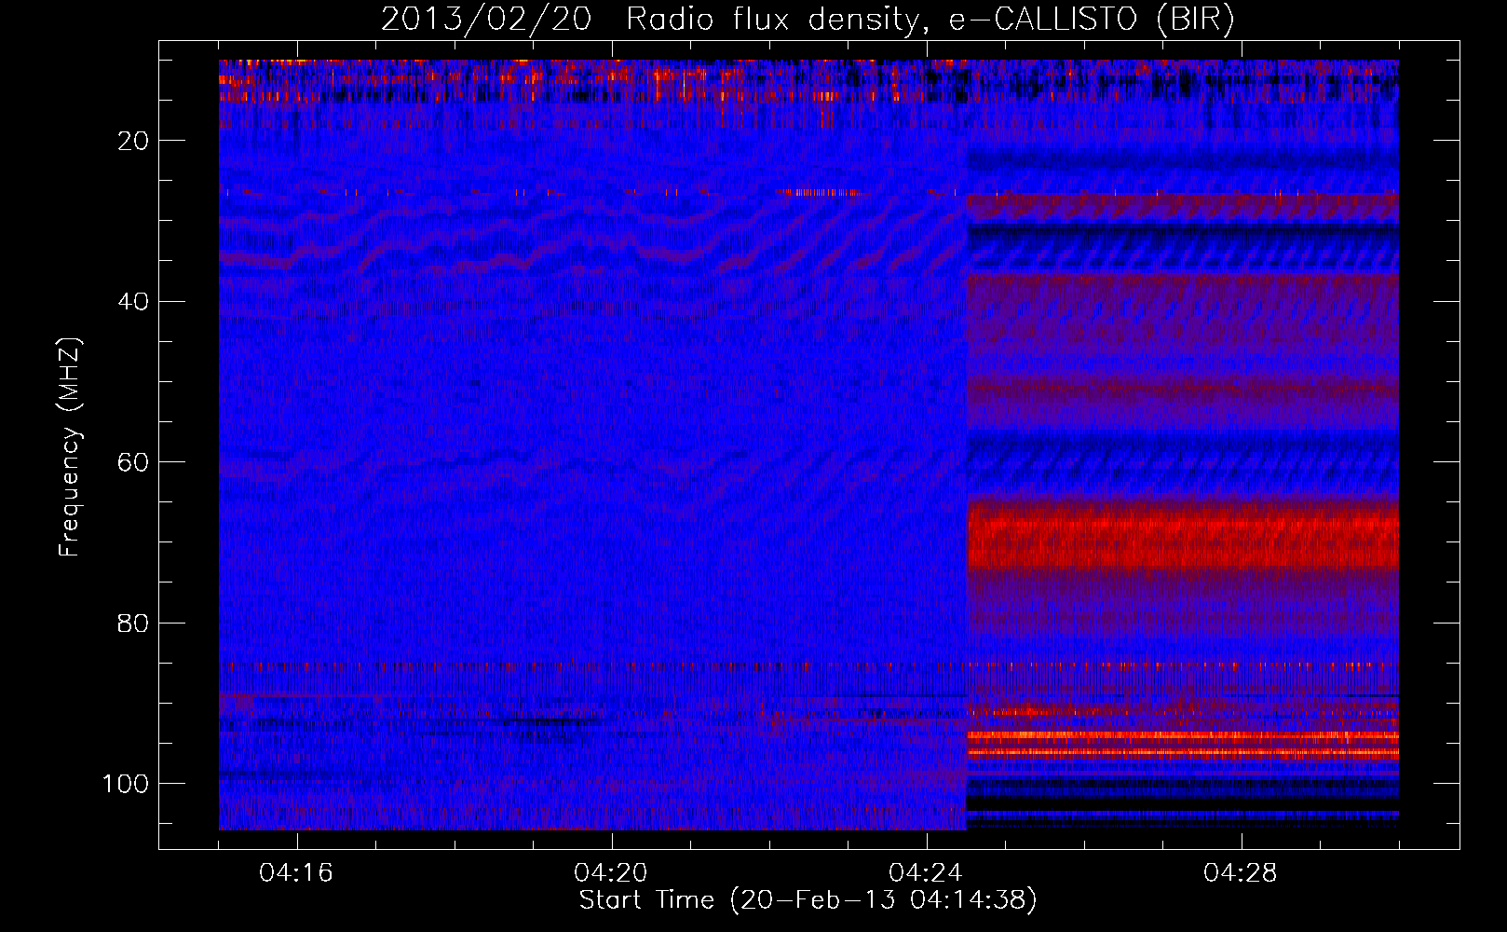Image resolution: width=1507 pixels, height=932 pixels.
Task: Click the frequency tick label "80"
Action: [x=134, y=623]
